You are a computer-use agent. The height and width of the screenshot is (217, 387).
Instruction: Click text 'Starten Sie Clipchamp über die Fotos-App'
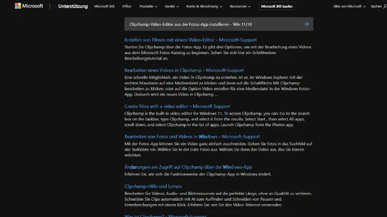163,47
